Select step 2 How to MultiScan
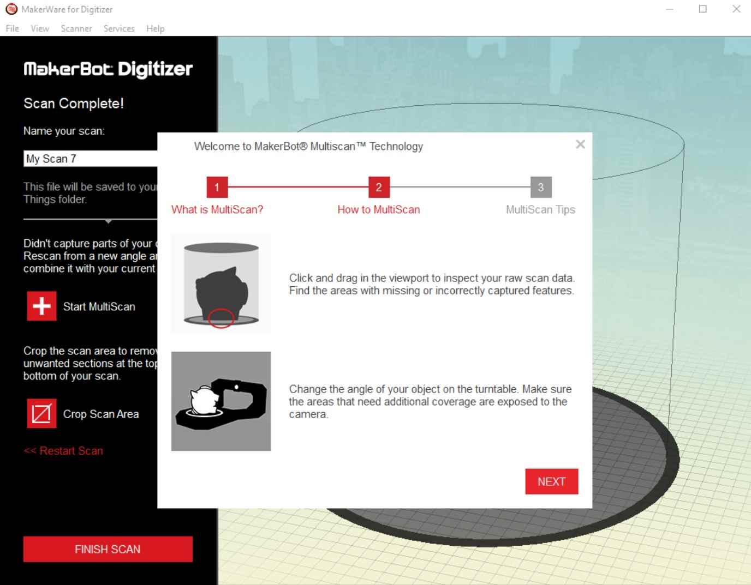The height and width of the screenshot is (585, 751). (x=379, y=188)
